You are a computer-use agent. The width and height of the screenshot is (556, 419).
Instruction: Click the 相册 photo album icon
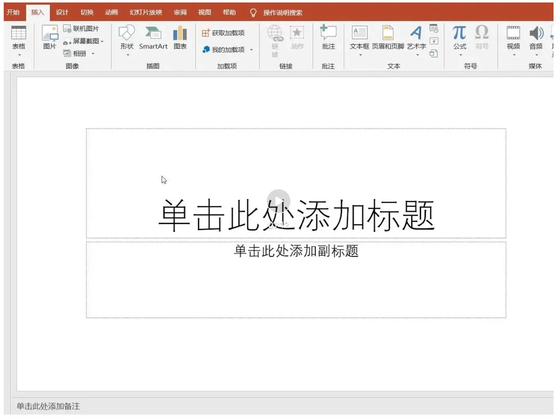67,53
